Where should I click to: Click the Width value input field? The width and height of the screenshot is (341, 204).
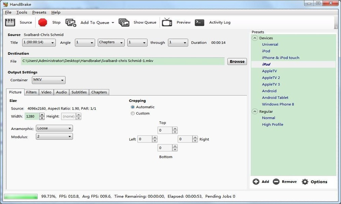[x=32, y=116]
